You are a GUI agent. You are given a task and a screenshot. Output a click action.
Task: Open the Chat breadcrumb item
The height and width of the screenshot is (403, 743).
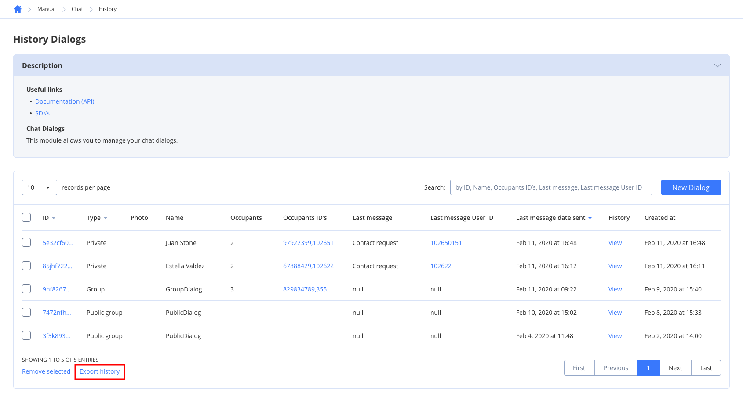[x=77, y=9]
